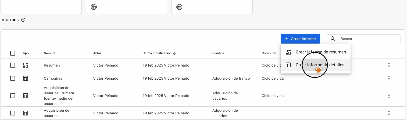Click the grid icon in the middle card
407x120 pixels.
(94, 7)
